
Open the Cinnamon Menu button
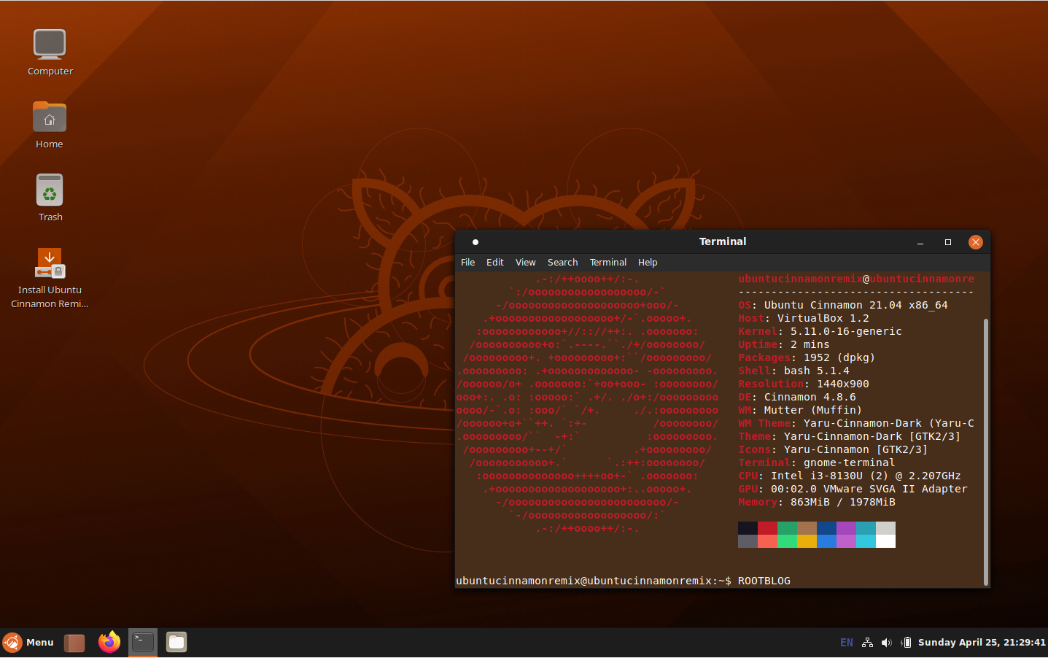tap(29, 643)
